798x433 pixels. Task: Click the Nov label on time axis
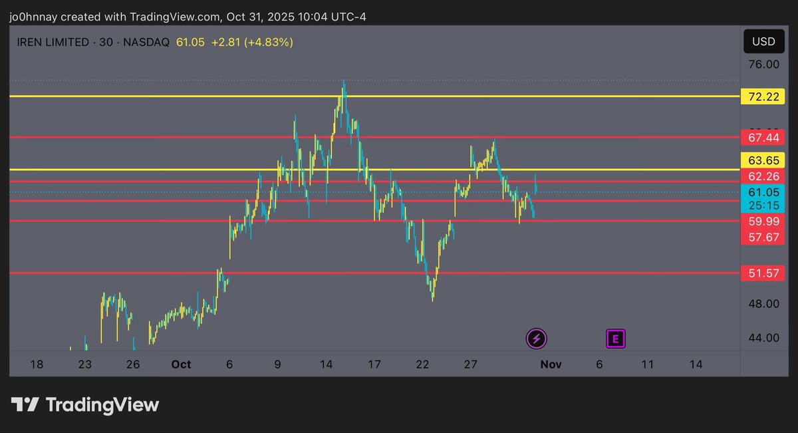pyautogui.click(x=551, y=364)
